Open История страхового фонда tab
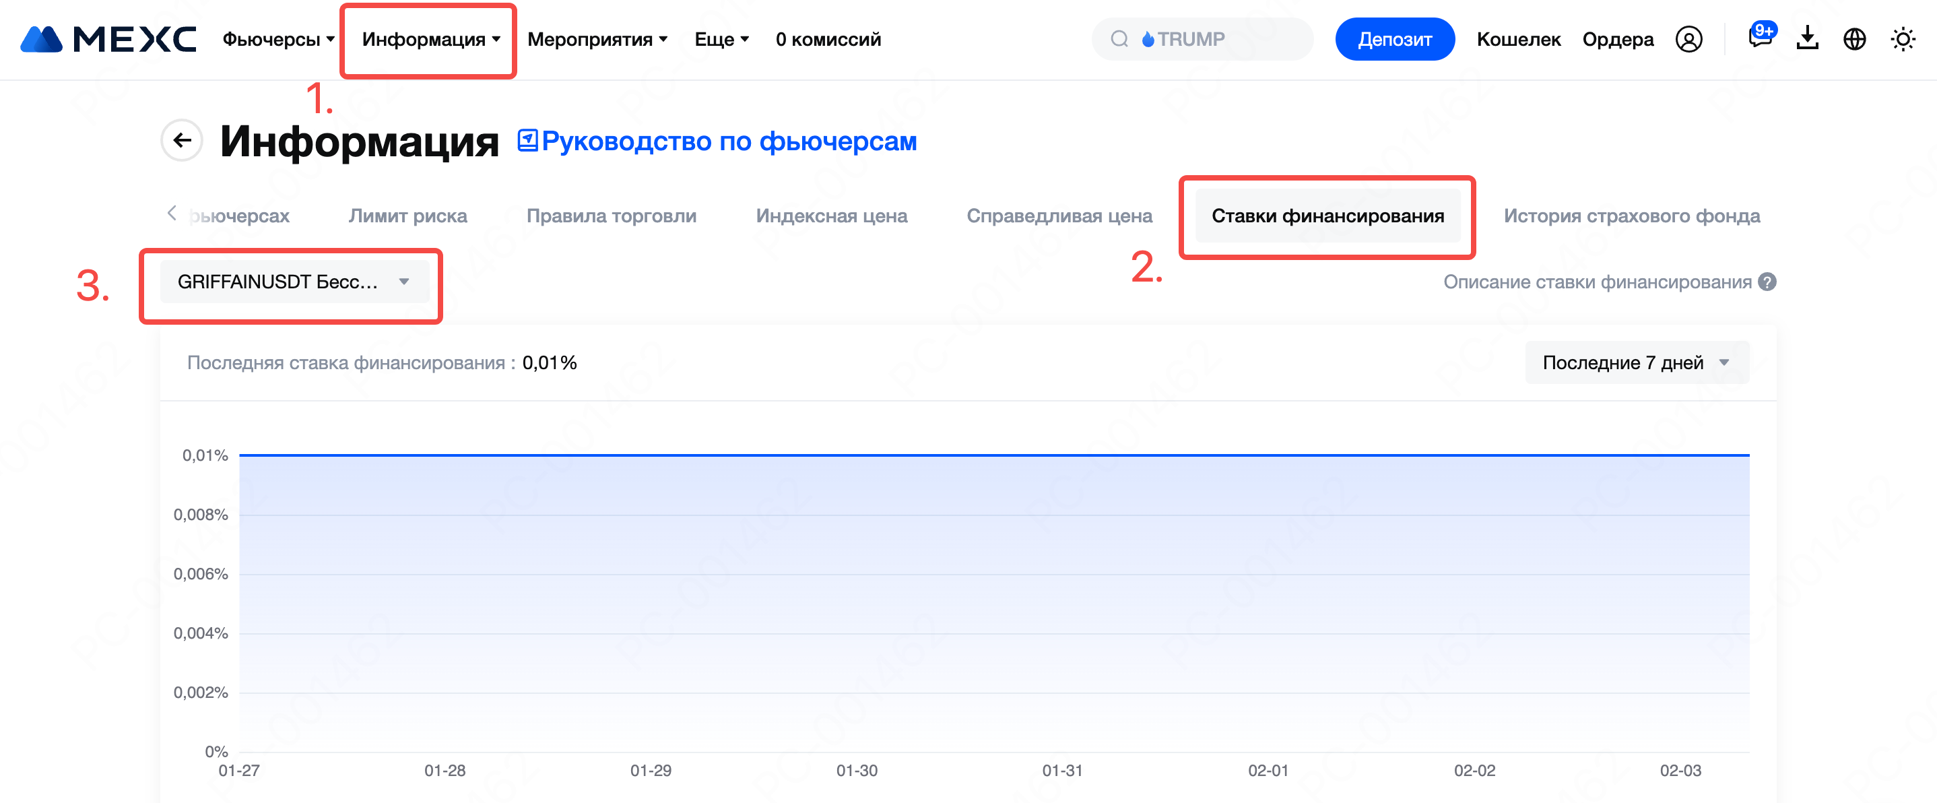 (x=1631, y=216)
